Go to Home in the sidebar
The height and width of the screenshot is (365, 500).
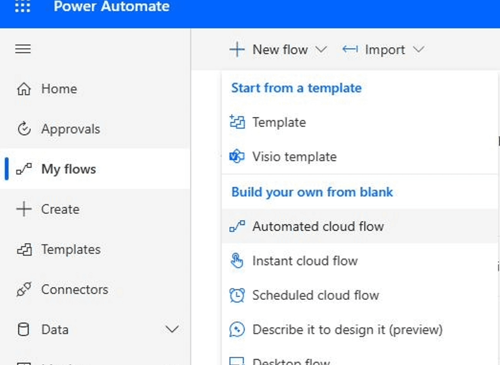tap(95, 89)
